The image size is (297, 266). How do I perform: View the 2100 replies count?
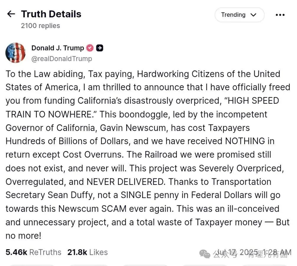40,26
